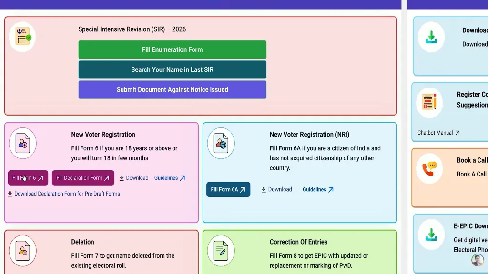Click the Fill Enumeration Form button

[172, 49]
